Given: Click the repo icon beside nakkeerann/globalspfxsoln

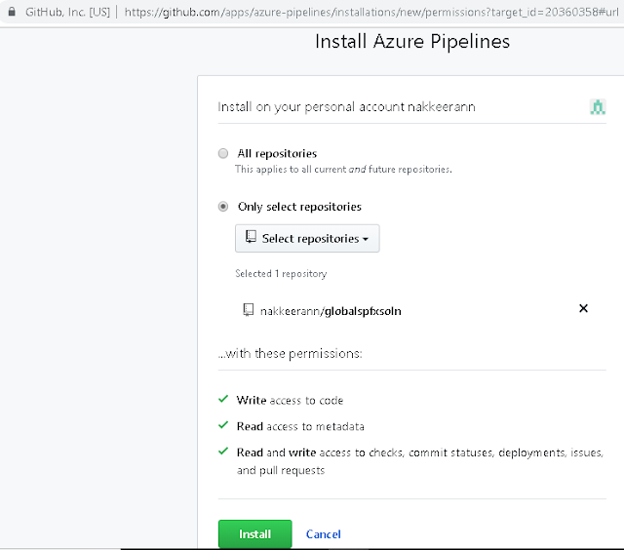Looking at the screenshot, I should pyautogui.click(x=249, y=310).
